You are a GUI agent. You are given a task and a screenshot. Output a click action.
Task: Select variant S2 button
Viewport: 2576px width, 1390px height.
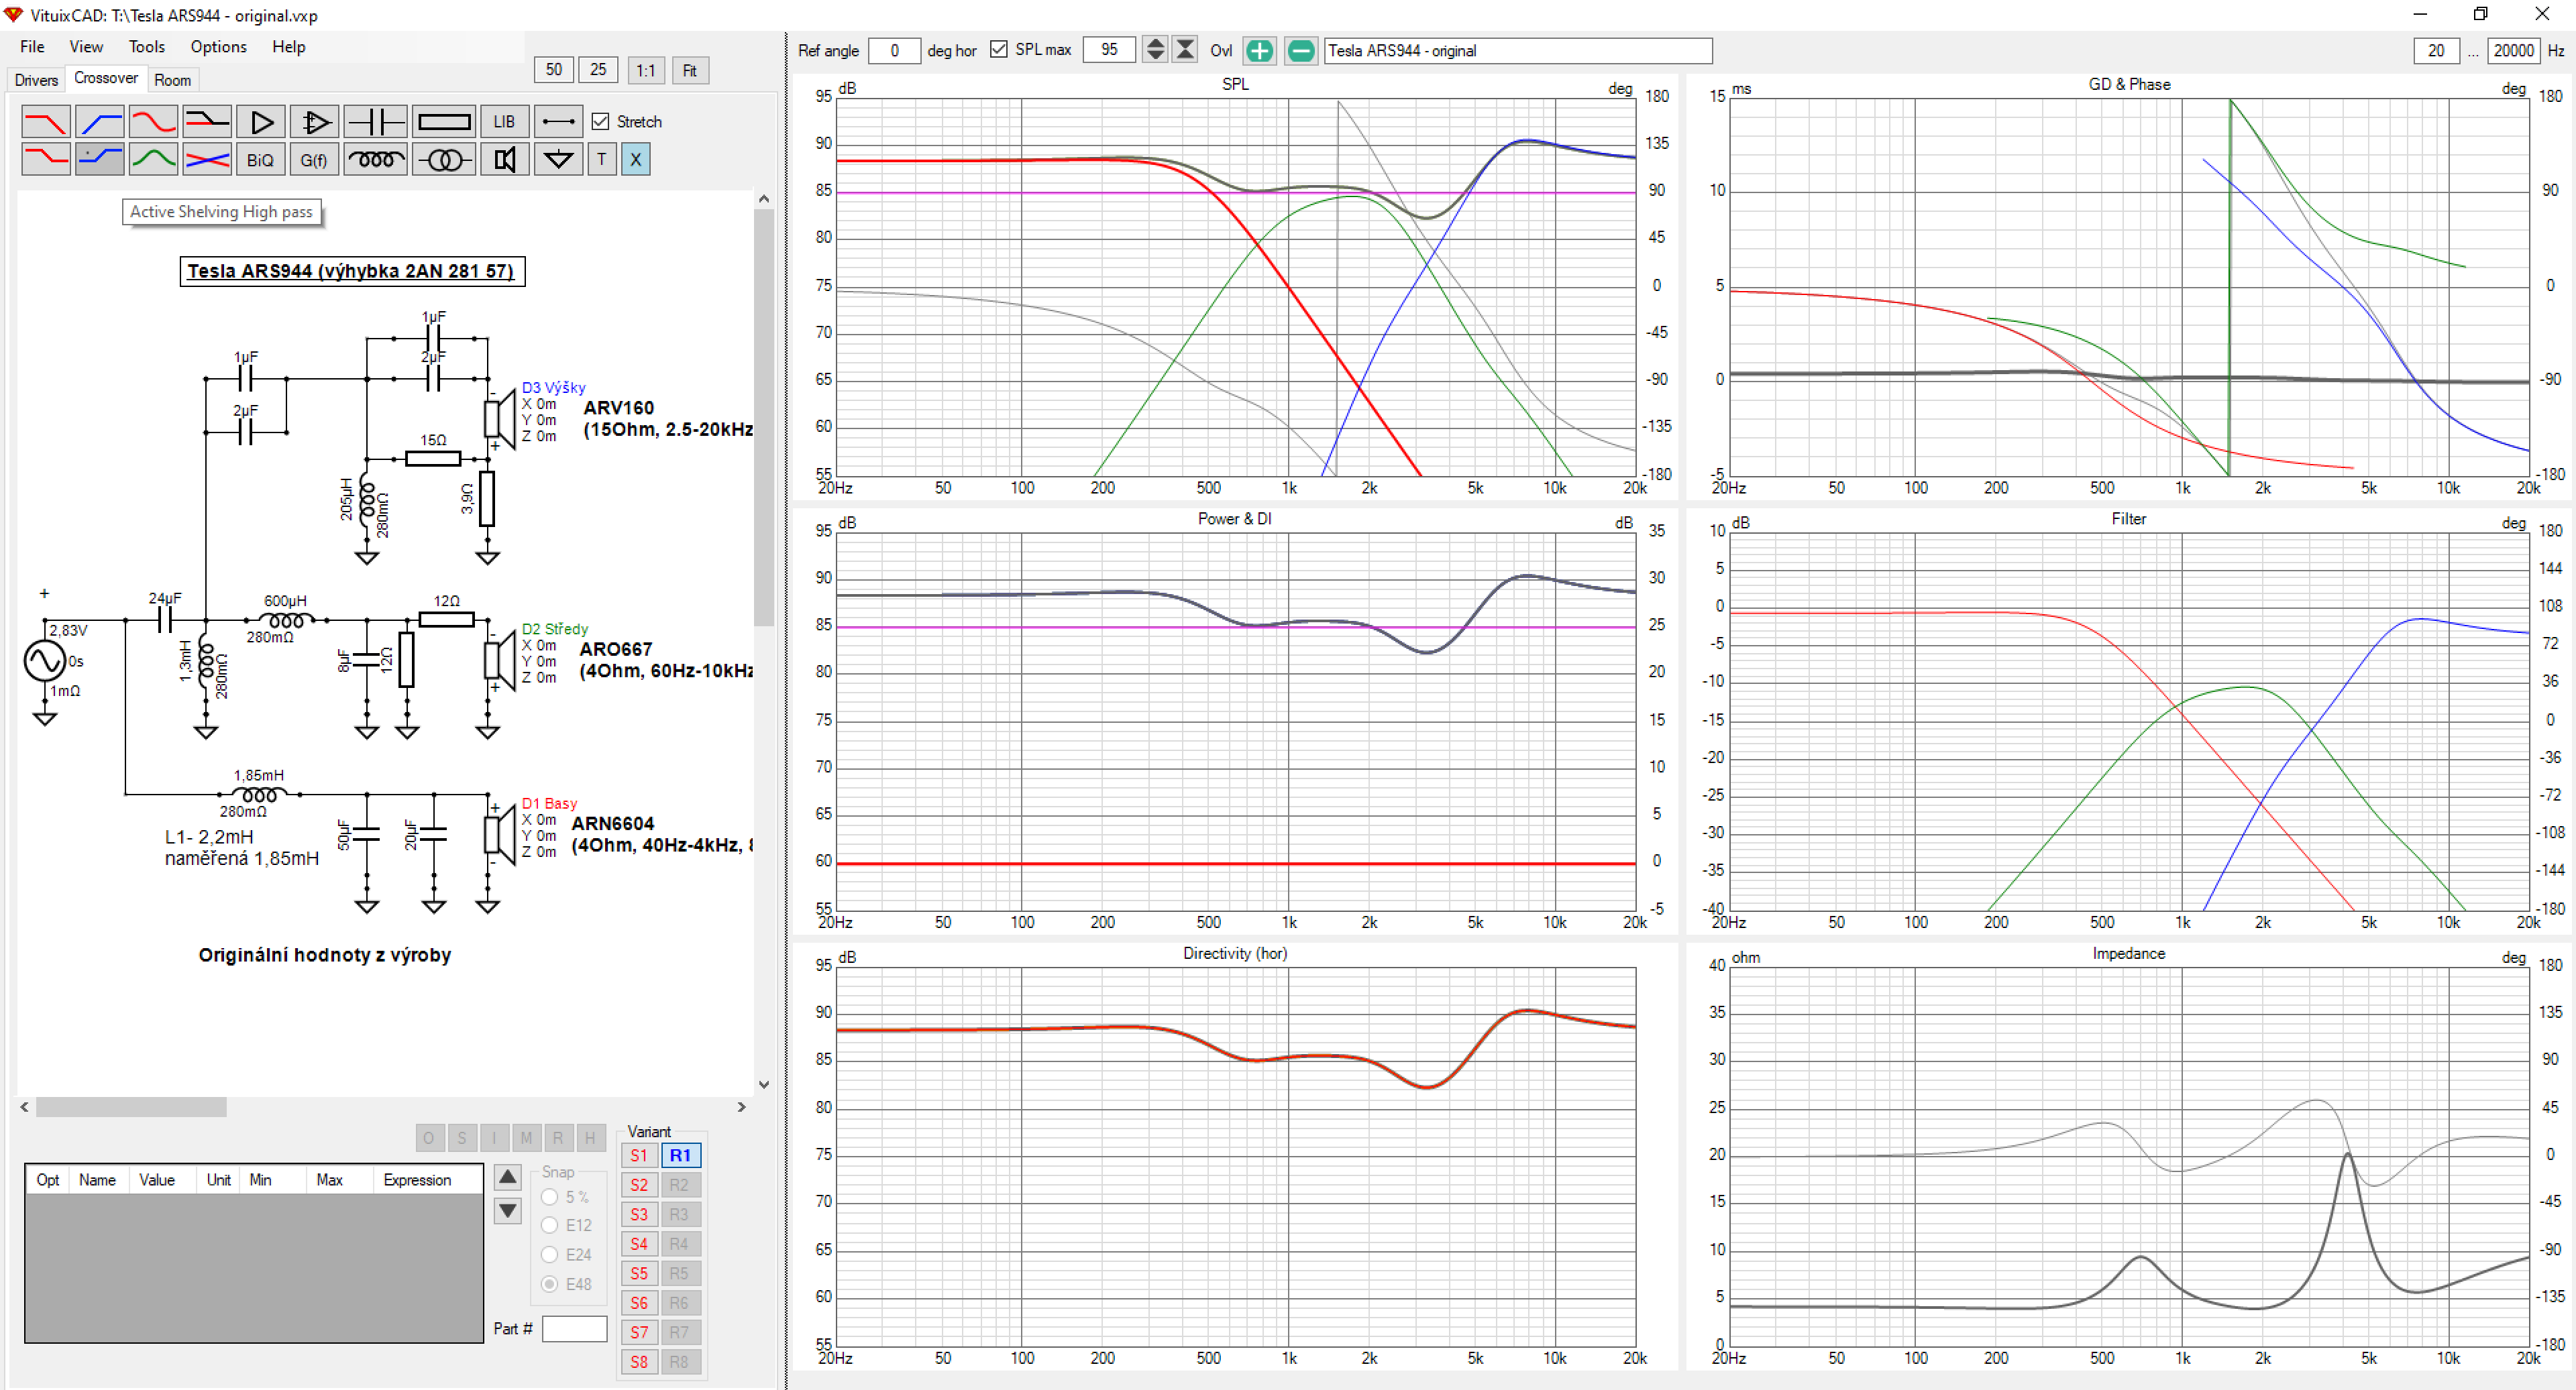(639, 1185)
